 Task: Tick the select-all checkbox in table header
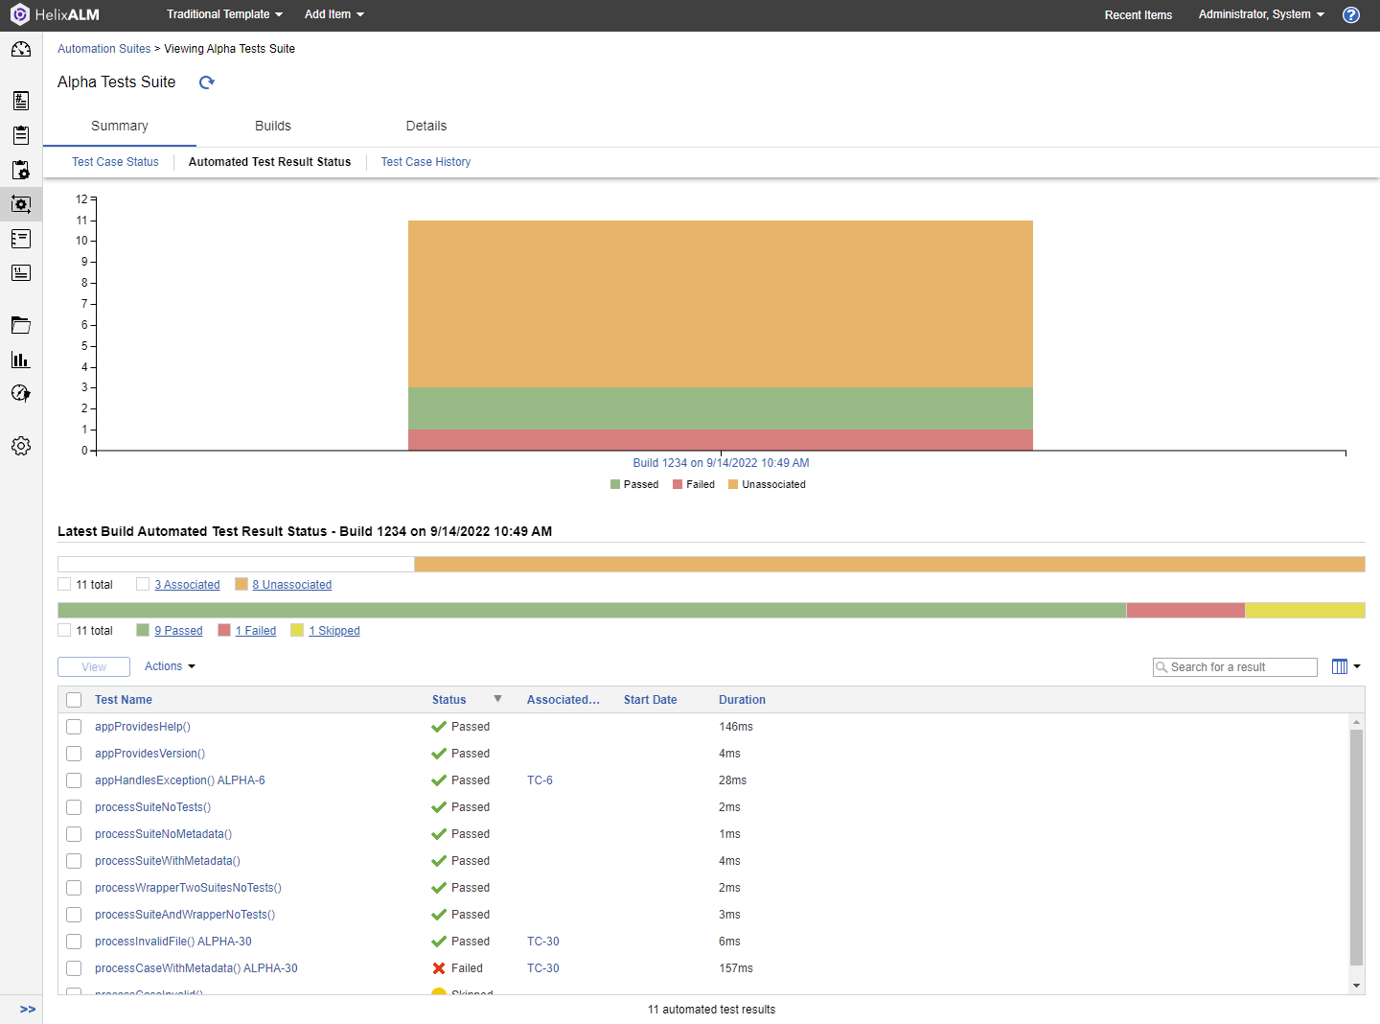(x=74, y=700)
